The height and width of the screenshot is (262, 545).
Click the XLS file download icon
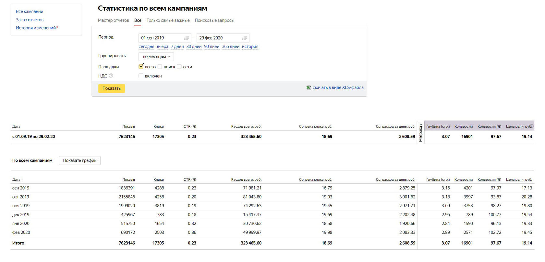click(309, 88)
